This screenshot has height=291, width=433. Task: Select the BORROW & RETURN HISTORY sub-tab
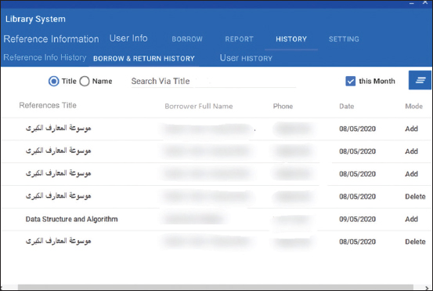pos(144,59)
